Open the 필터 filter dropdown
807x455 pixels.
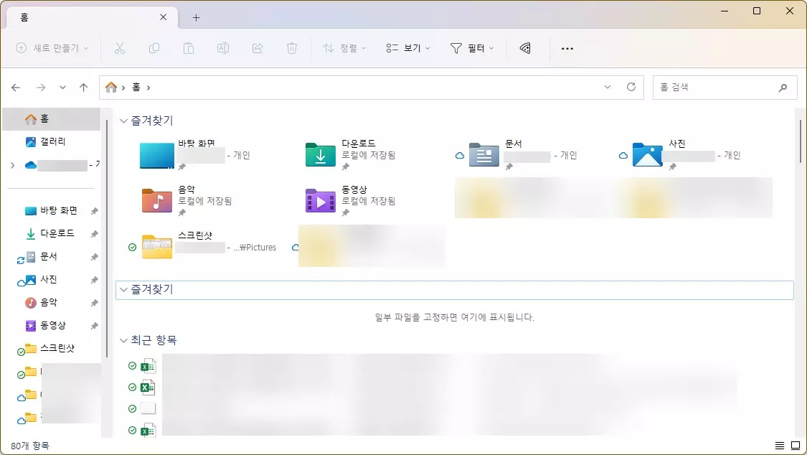[471, 48]
